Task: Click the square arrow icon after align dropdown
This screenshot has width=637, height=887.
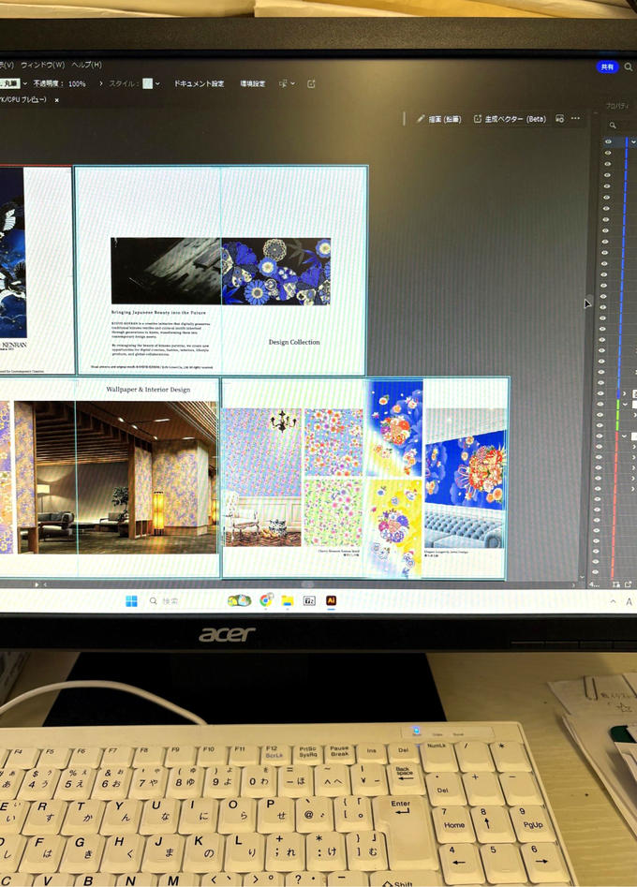Action: click(311, 83)
